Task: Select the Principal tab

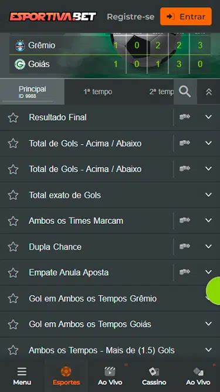Action: pos(32,92)
